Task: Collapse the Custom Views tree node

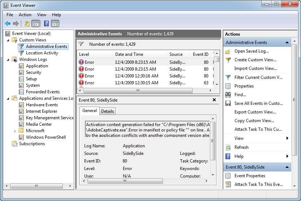Action: [x=8, y=40]
